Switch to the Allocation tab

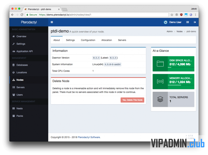click(x=107, y=40)
